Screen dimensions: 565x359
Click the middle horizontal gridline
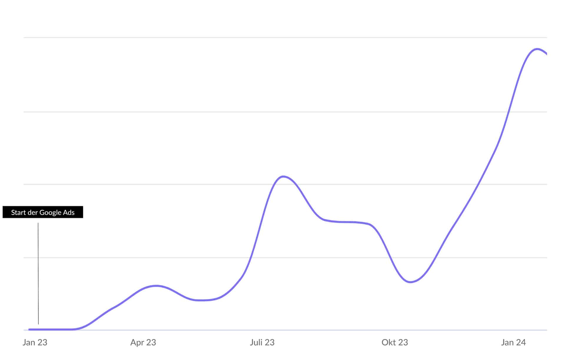pyautogui.click(x=285, y=184)
